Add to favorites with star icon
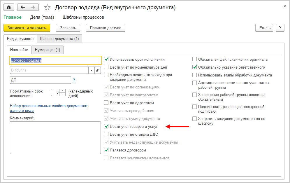 point(47,7)
